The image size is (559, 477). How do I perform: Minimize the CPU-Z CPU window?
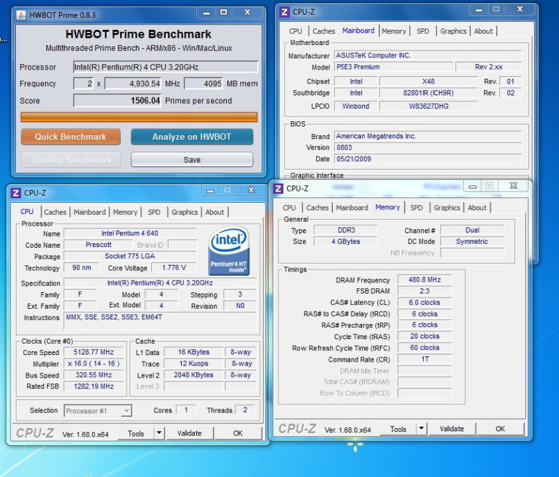point(210,191)
